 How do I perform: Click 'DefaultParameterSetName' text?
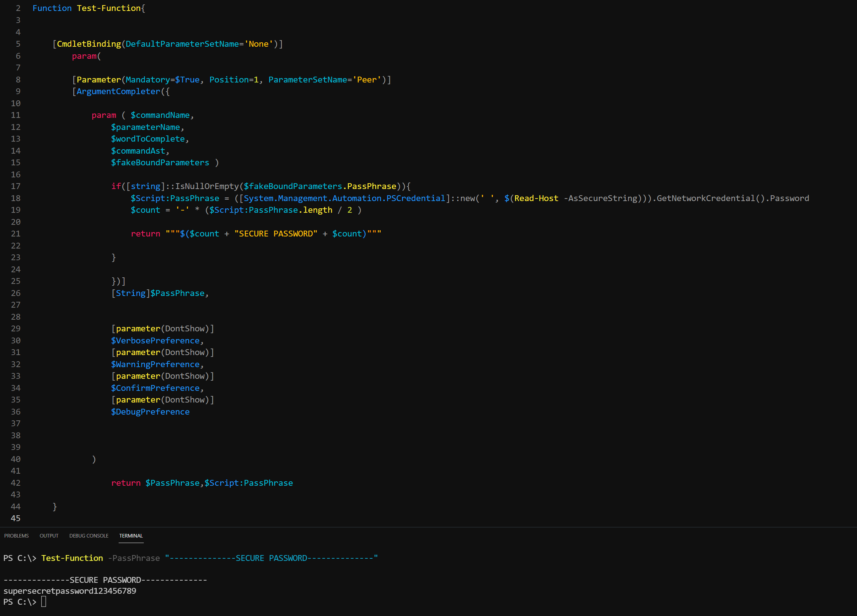[x=182, y=44]
